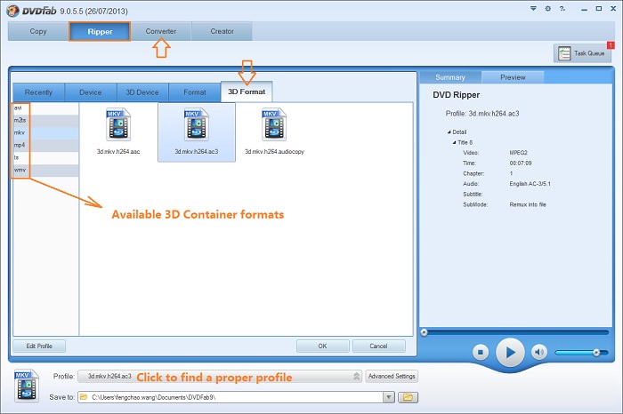Switch to the Summary tab
The width and height of the screenshot is (623, 414).
(450, 77)
